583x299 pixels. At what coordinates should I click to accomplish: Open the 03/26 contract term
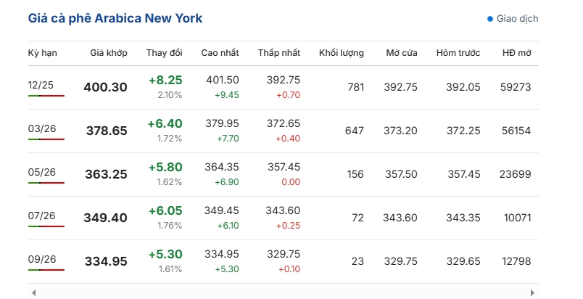[x=41, y=128]
